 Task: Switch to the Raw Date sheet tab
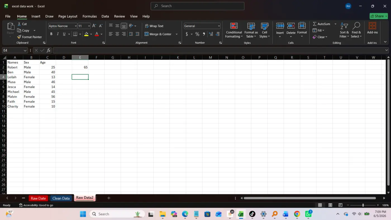tap(38, 198)
